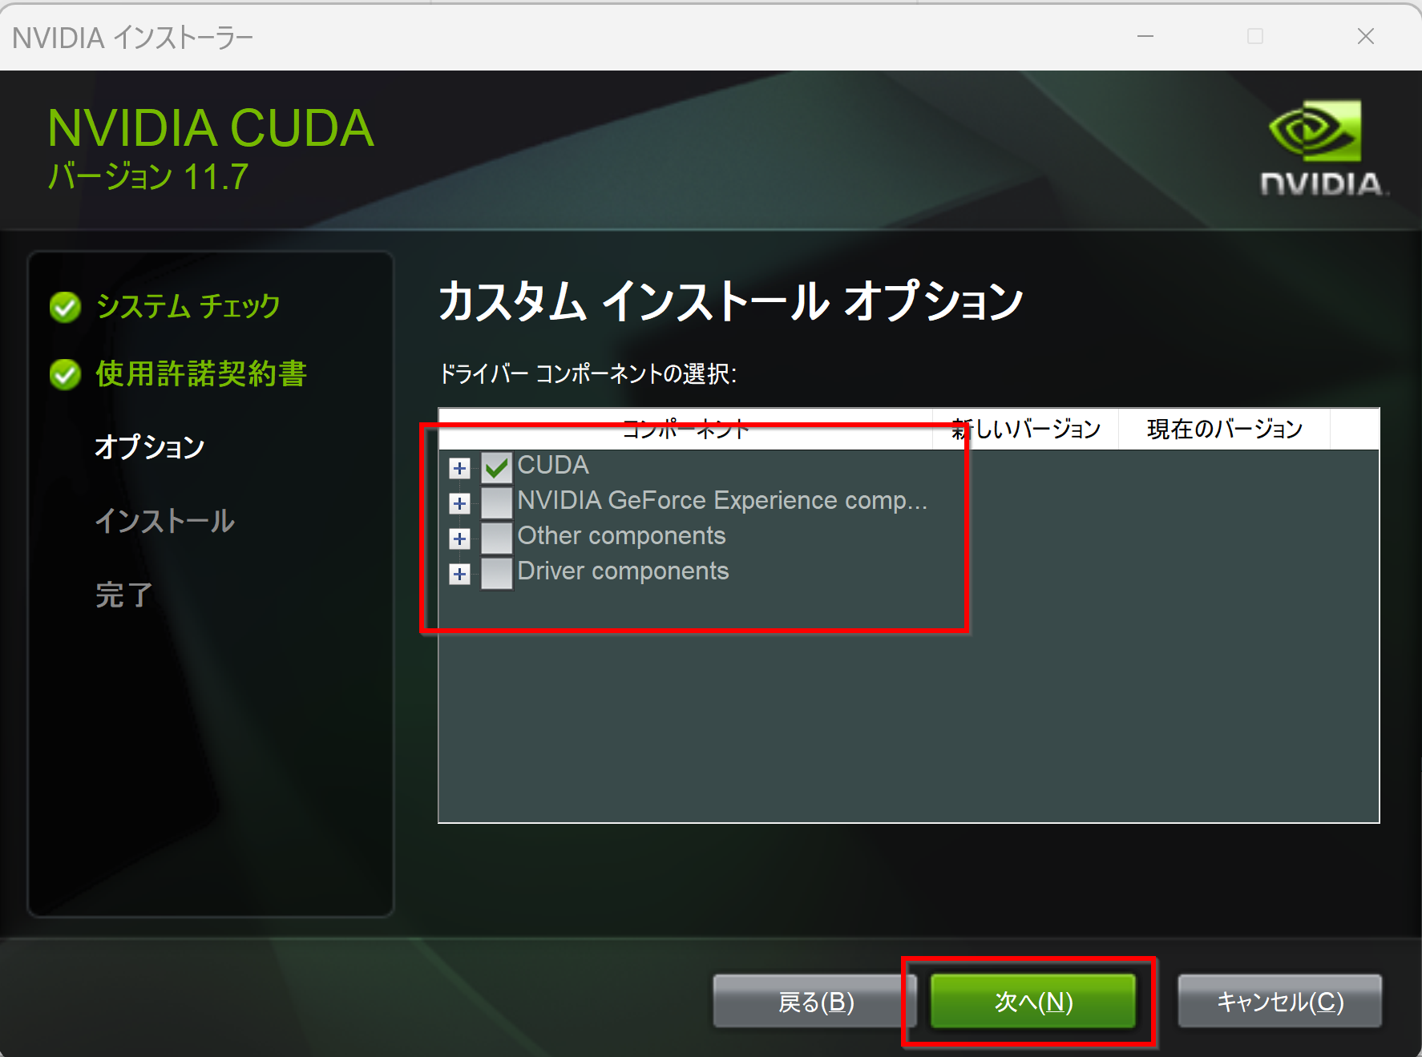The height and width of the screenshot is (1057, 1422).
Task: Select the オプション step in sidebar
Action: tap(150, 446)
